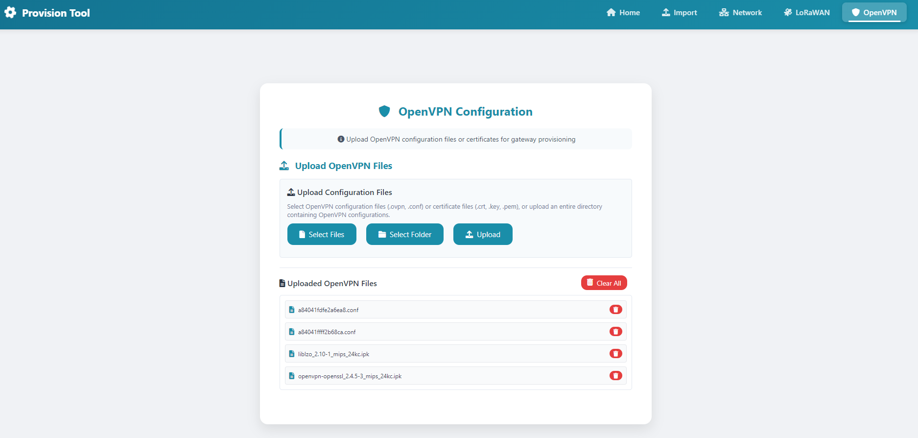Select the file name openvpn-openssl_2.4.5-3_mips_24kc.ipk
This screenshot has width=918, height=438.
350,376
